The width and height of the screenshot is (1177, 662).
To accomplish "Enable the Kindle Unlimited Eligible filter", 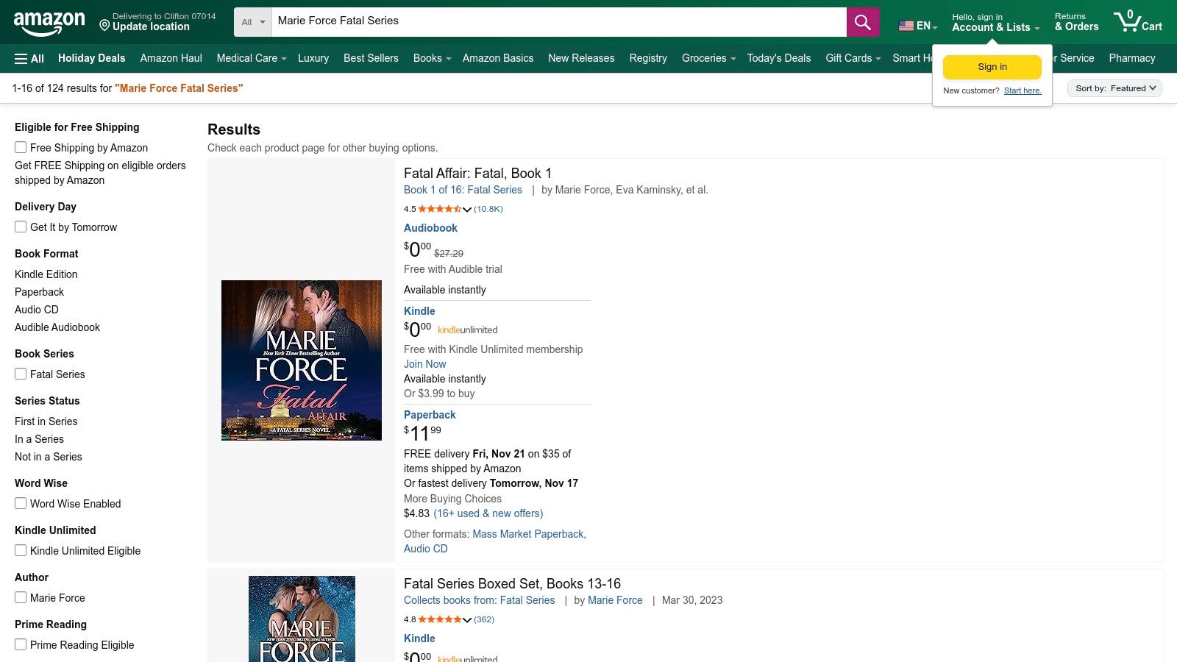I will click(20, 549).
